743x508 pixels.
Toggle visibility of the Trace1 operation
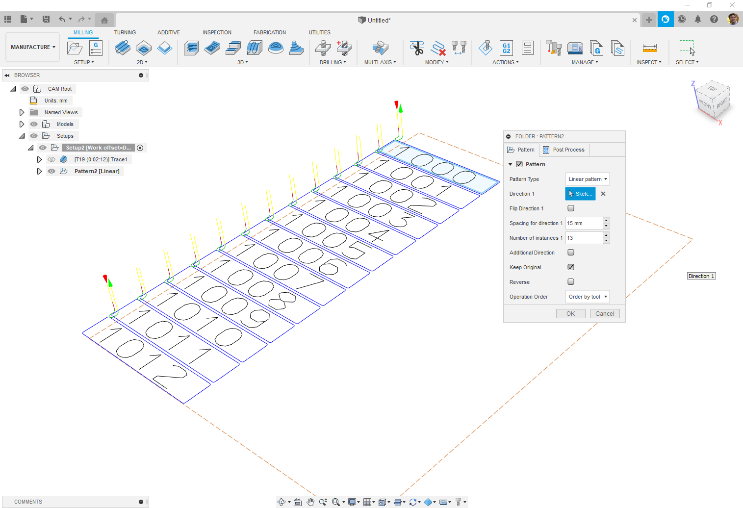click(x=51, y=159)
